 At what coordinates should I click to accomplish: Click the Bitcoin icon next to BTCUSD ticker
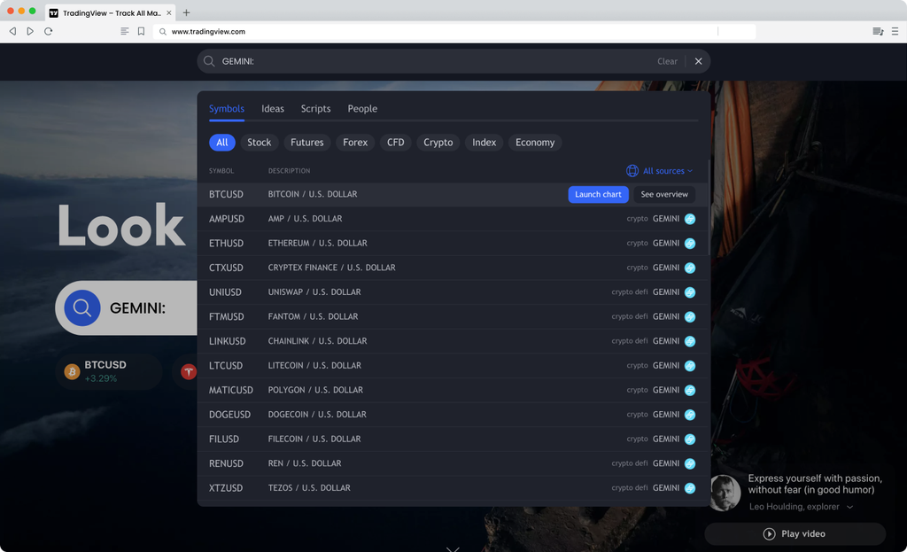click(71, 371)
